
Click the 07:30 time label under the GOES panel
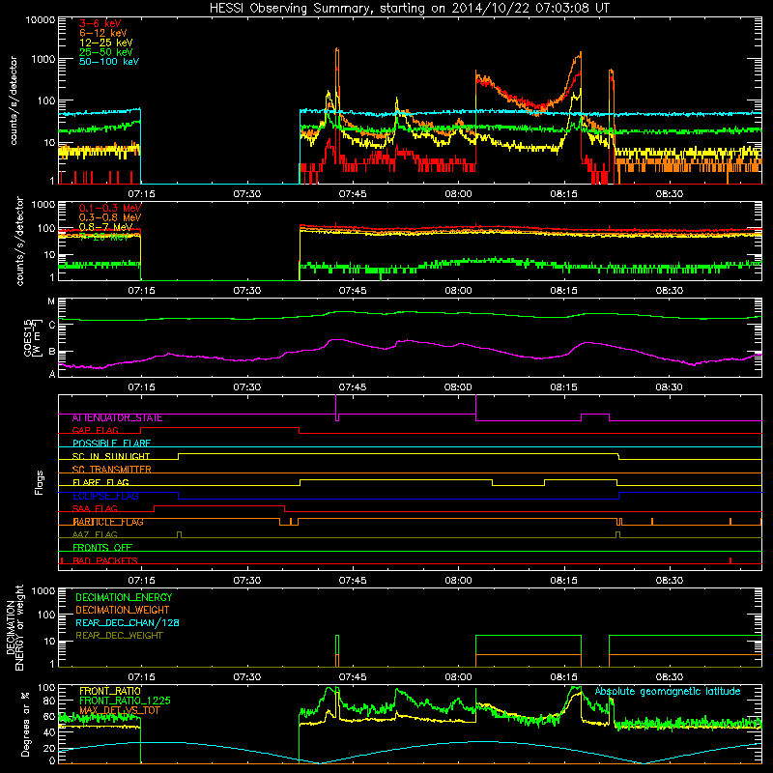[247, 387]
